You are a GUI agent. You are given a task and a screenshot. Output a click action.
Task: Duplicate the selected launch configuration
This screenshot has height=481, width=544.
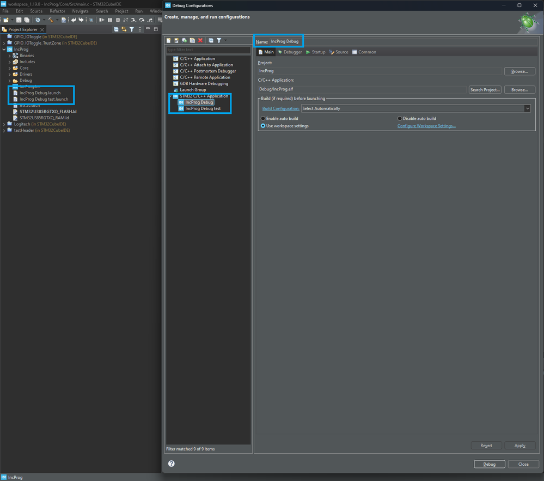[x=192, y=41]
